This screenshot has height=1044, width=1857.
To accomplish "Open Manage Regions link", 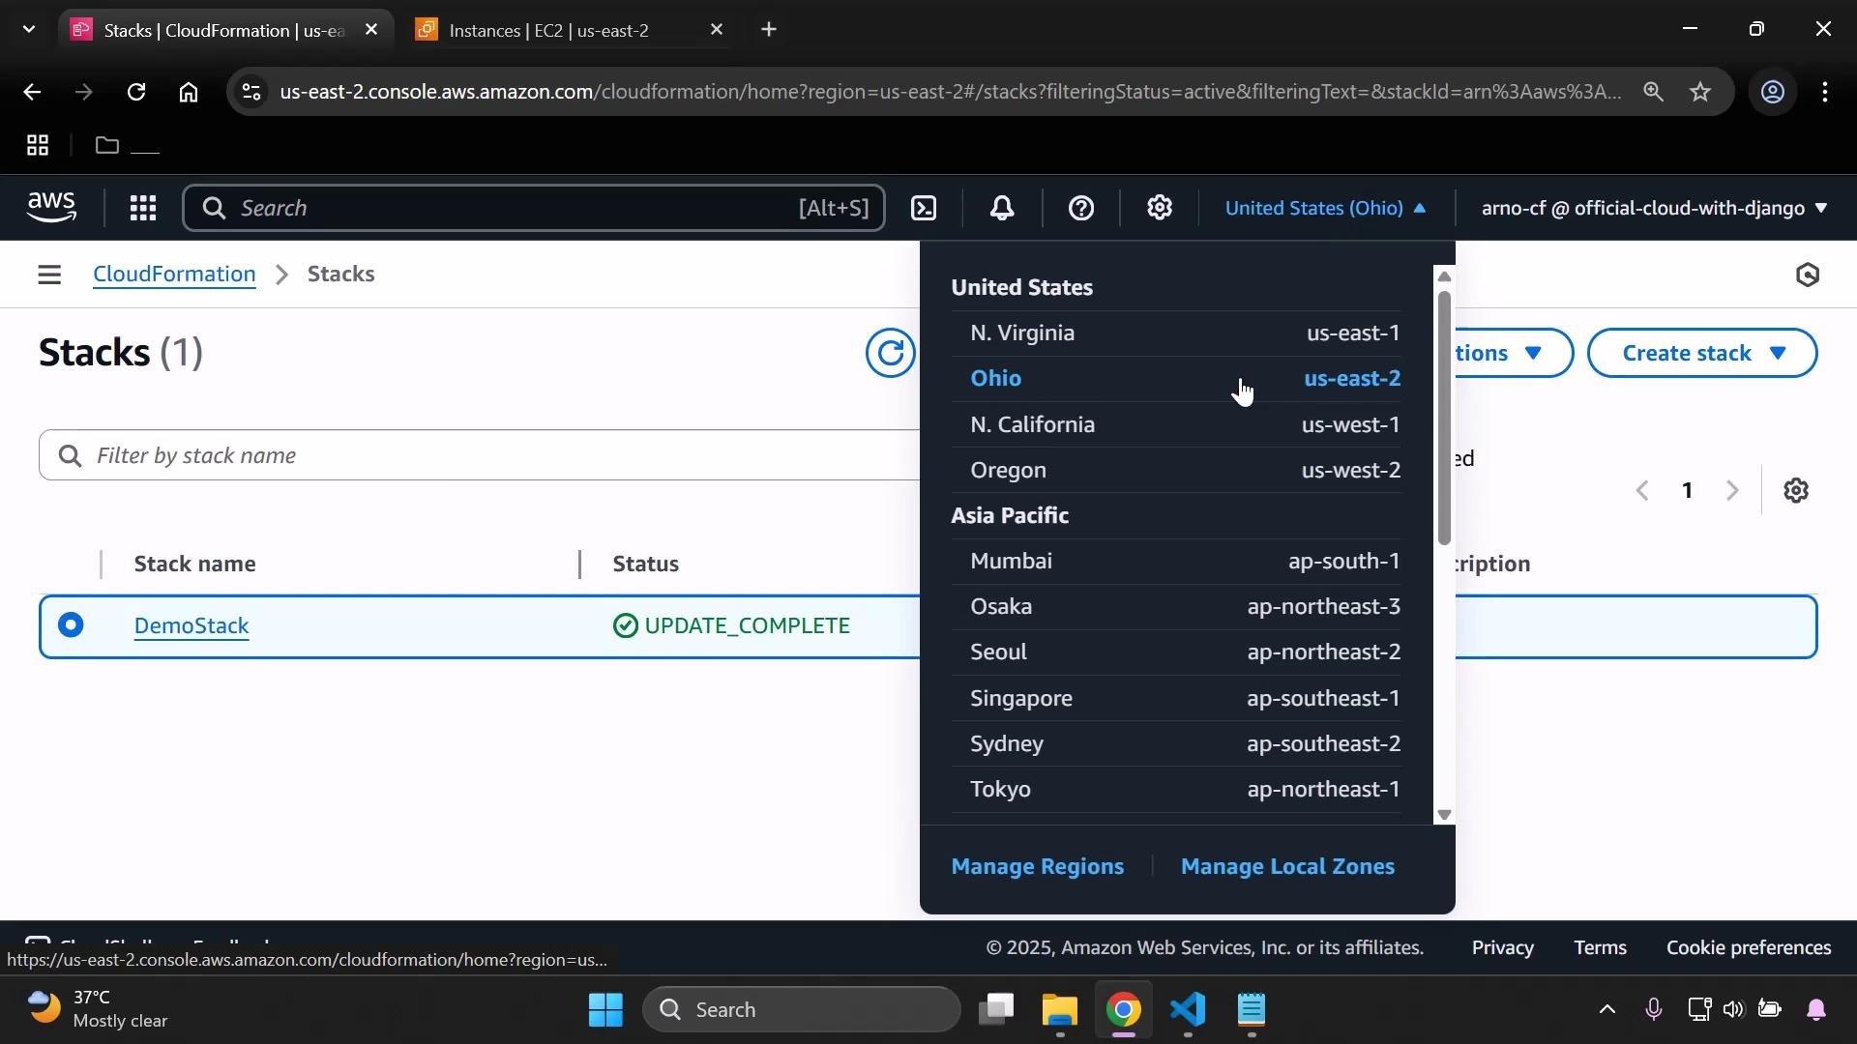I will pyautogui.click(x=1037, y=867).
